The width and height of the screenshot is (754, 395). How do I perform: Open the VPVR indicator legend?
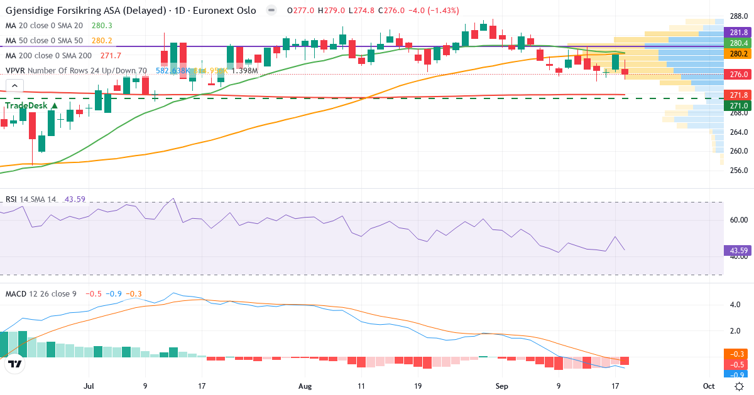pyautogui.click(x=76, y=71)
